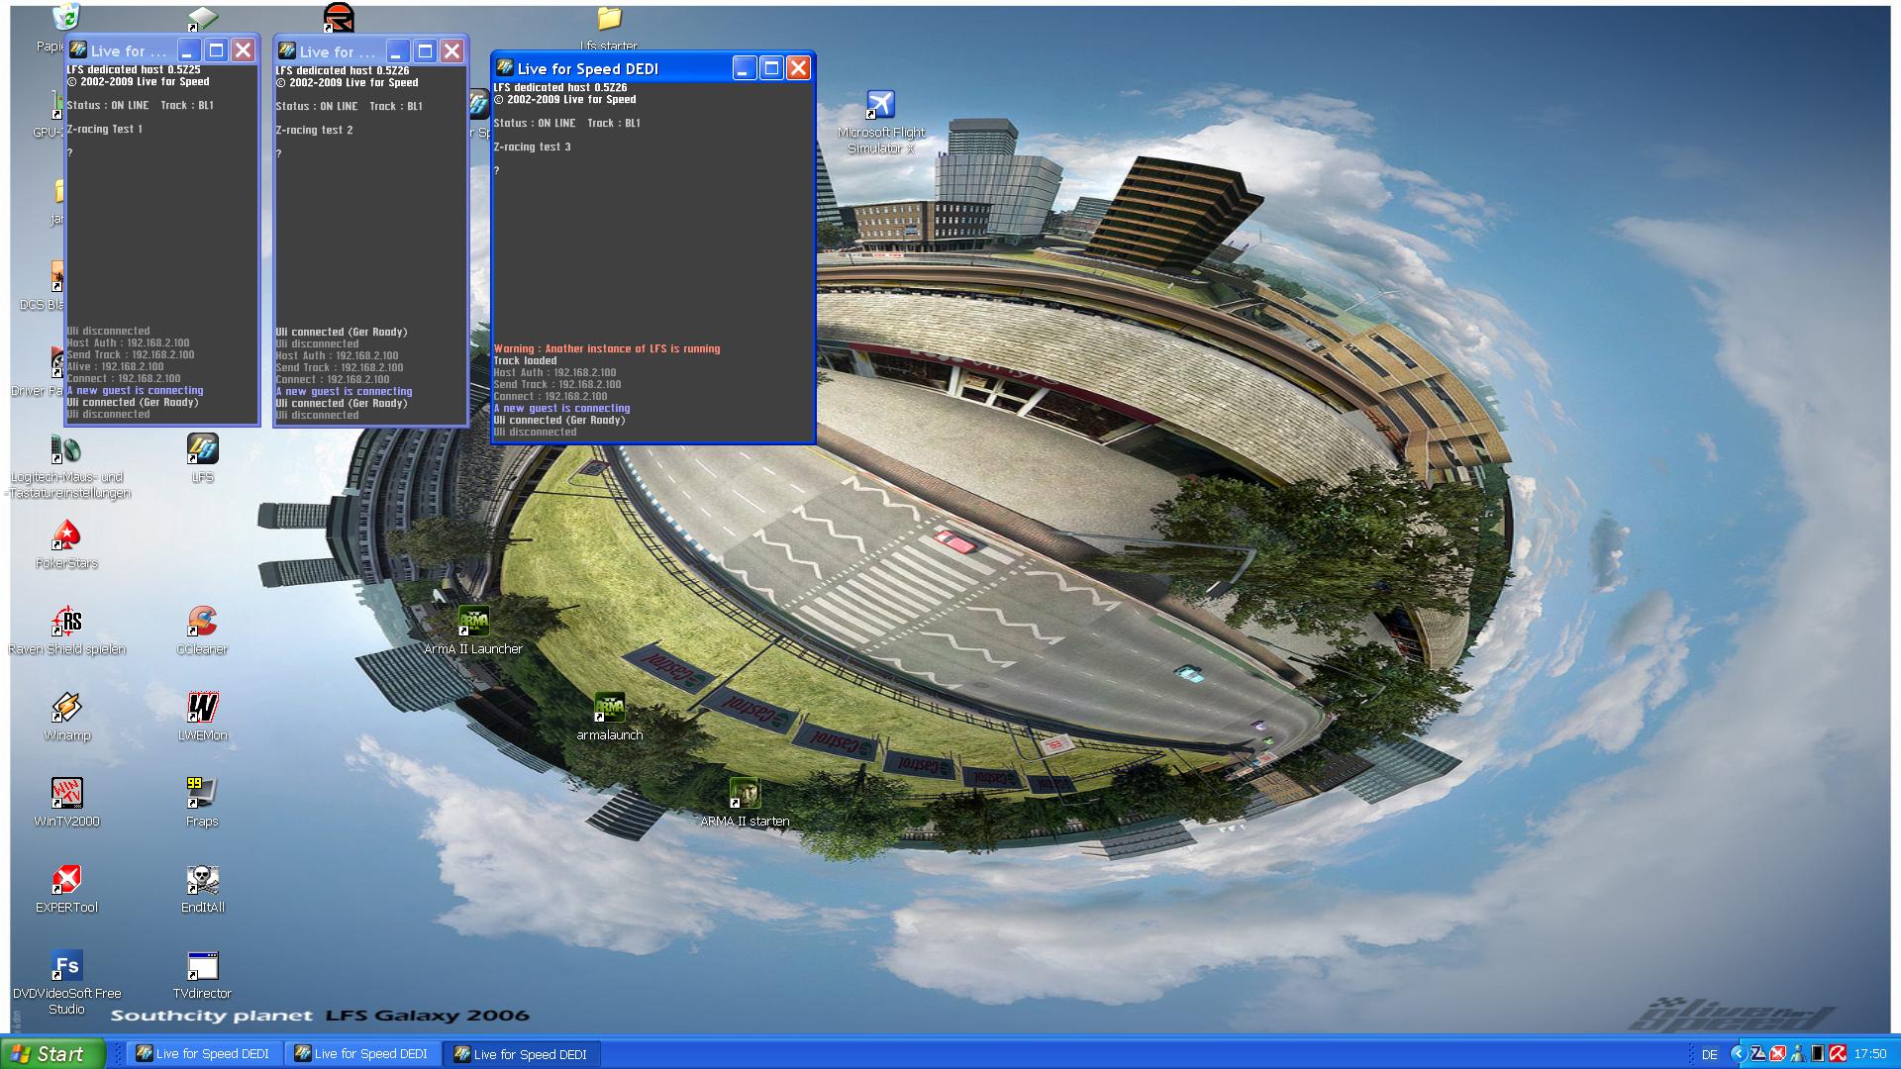The height and width of the screenshot is (1069, 1901).
Task: Switch to the first Live for Speed DEDI taskbar button
Action: tap(203, 1054)
